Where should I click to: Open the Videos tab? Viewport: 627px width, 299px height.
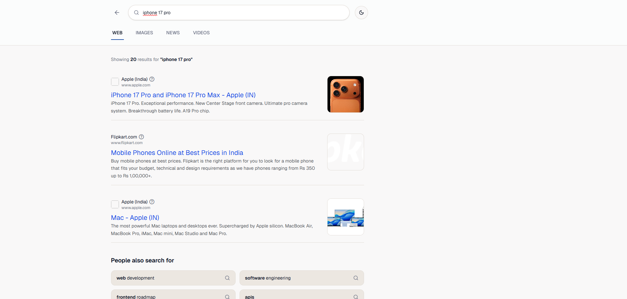[201, 33]
